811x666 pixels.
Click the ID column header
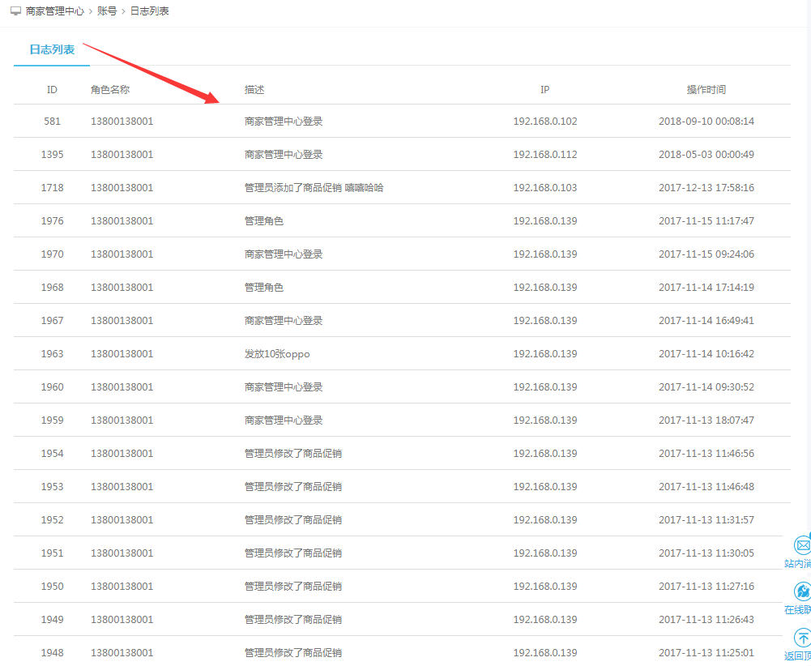52,90
